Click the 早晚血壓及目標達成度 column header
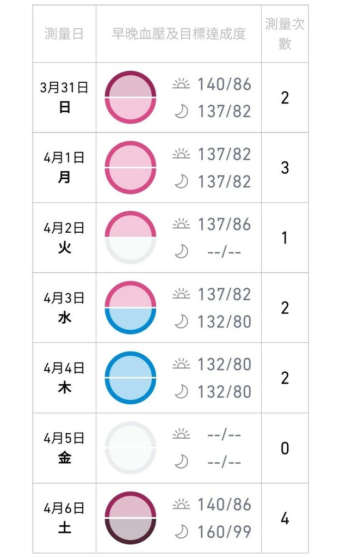 (x=178, y=34)
